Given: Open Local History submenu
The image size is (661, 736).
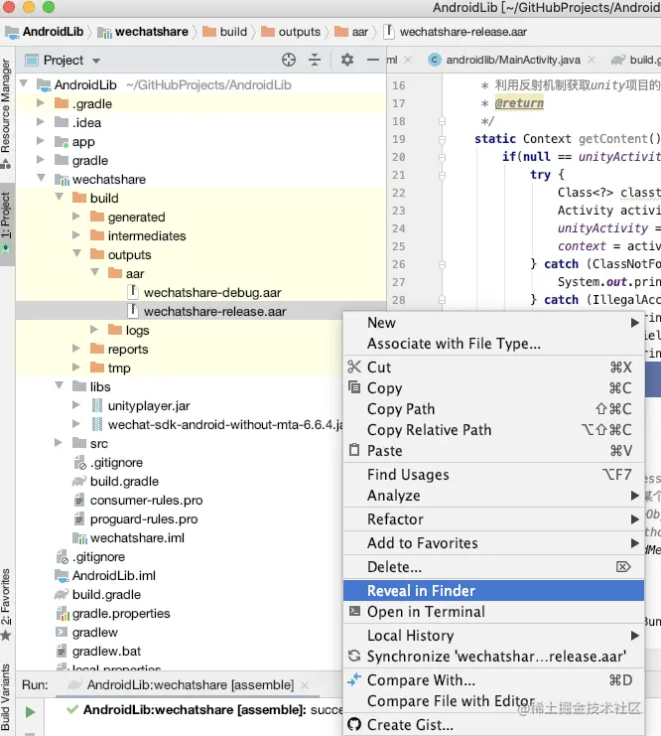Looking at the screenshot, I should [493, 636].
